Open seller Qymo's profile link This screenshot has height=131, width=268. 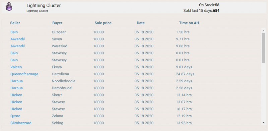pyautogui.click(x=15, y=116)
